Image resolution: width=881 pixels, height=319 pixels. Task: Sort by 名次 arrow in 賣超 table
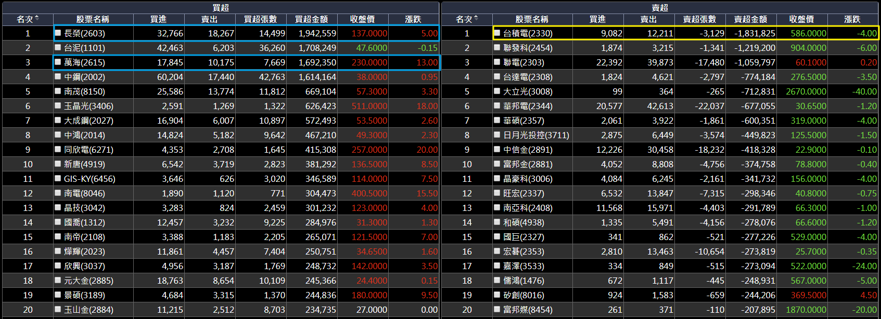point(476,19)
